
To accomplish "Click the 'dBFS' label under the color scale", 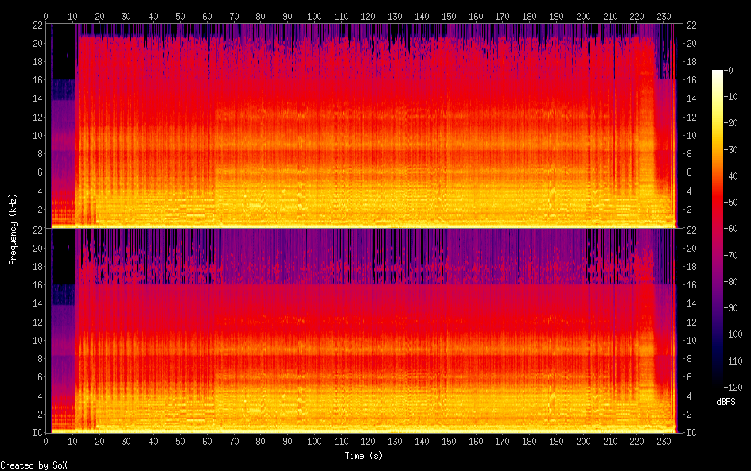I will [726, 402].
